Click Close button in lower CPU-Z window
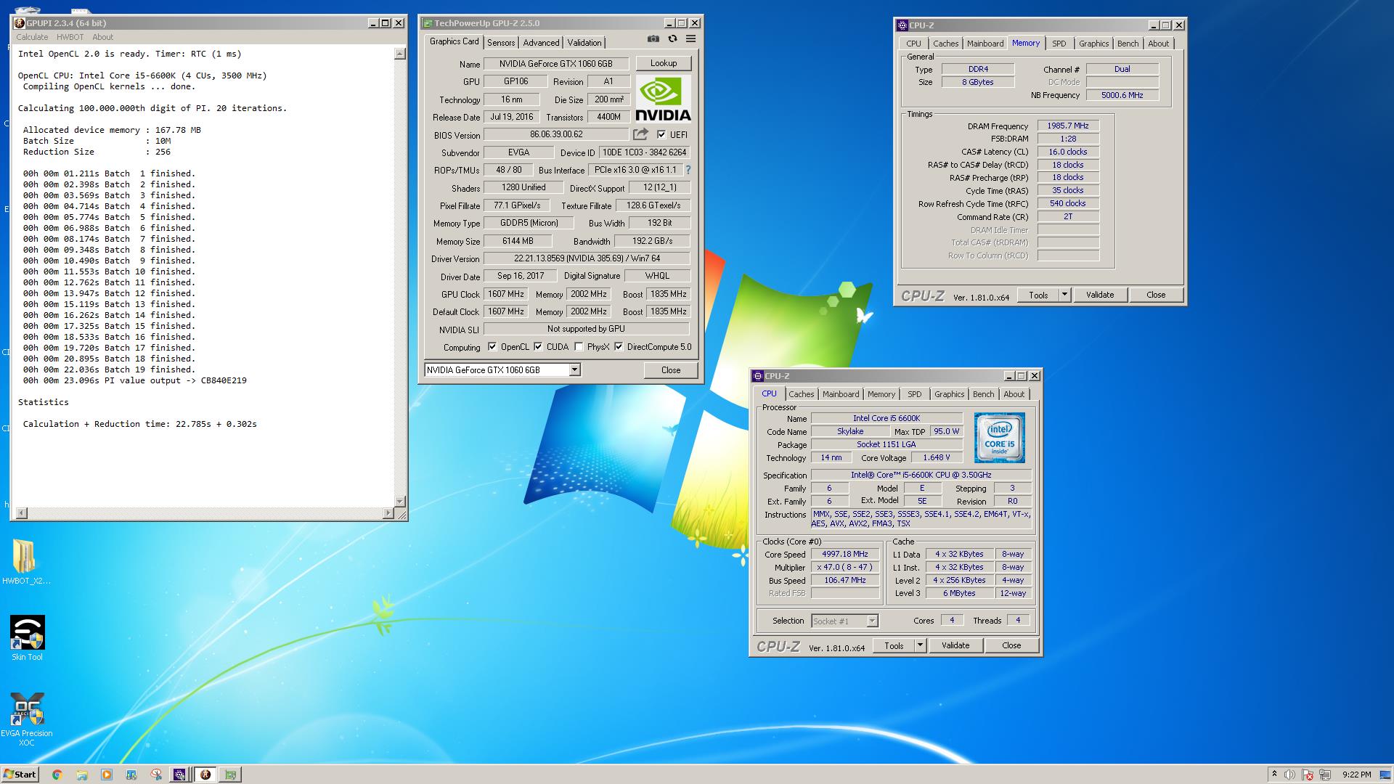The image size is (1394, 784). pos(1011,645)
